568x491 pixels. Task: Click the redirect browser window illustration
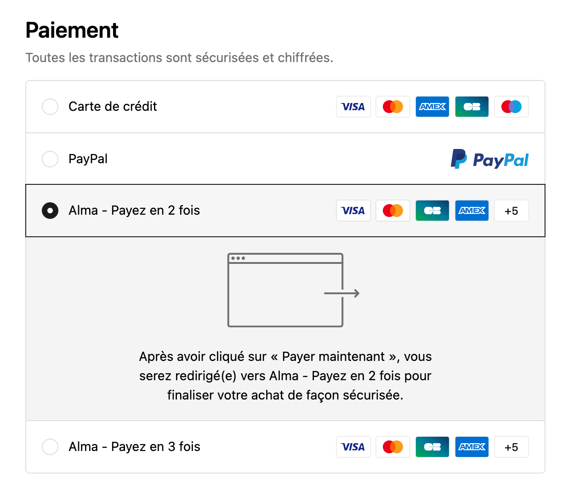coord(285,290)
